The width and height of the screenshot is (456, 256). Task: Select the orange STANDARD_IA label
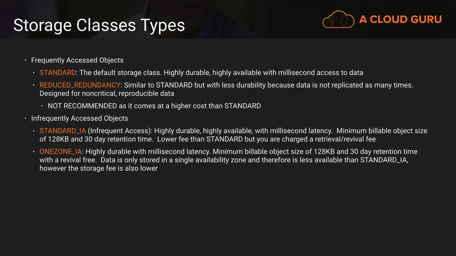tap(63, 130)
